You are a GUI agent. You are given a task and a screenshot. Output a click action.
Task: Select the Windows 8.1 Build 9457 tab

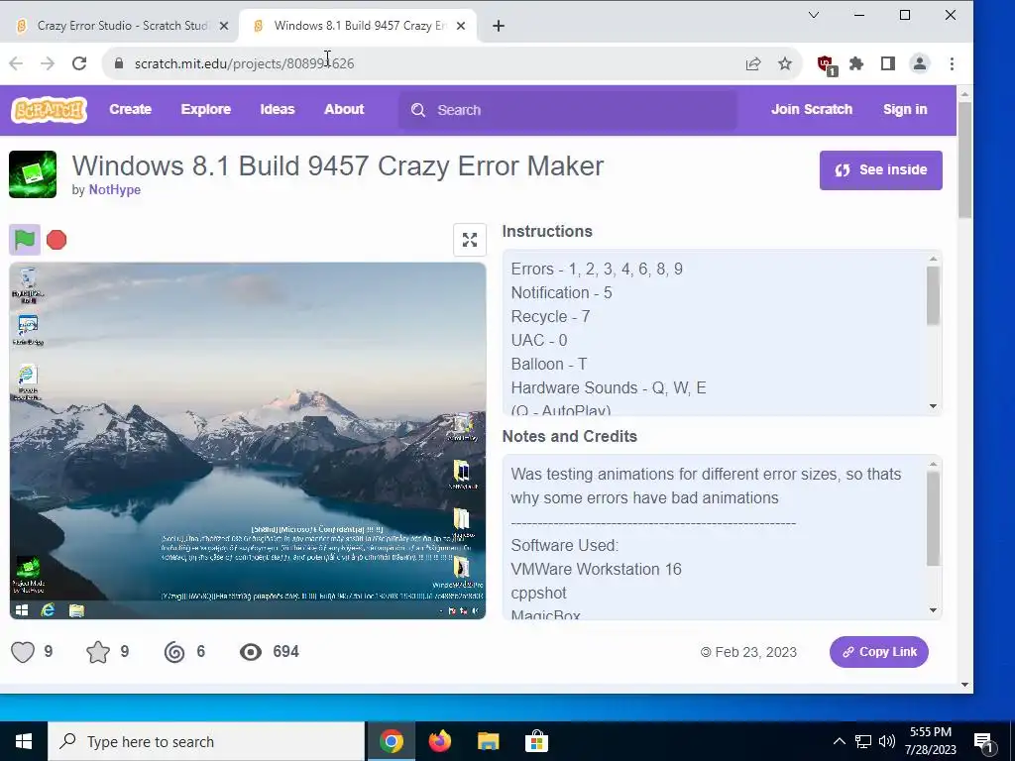pos(357,26)
